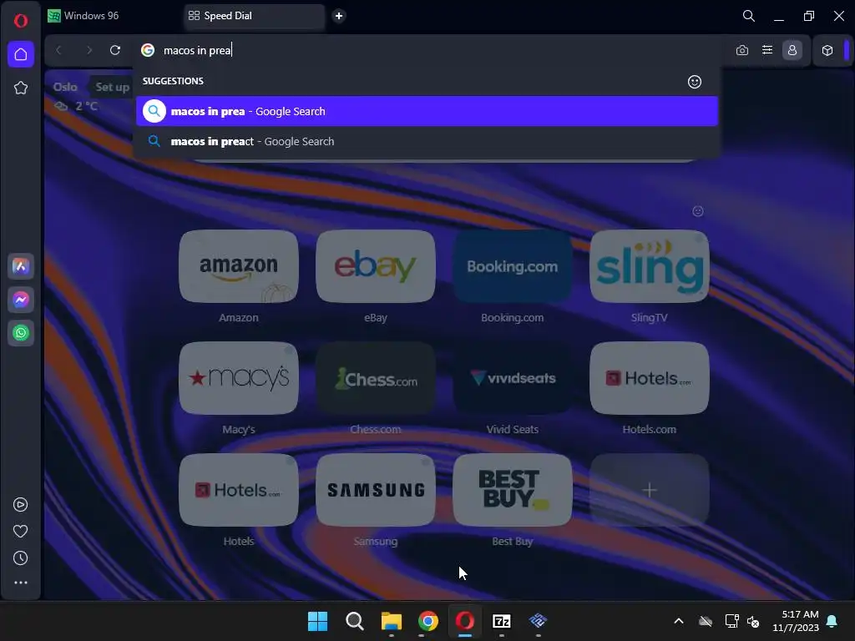Add a site with the plus tile

650,489
